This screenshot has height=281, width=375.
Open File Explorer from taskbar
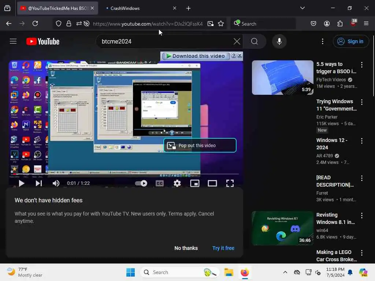tap(229, 272)
